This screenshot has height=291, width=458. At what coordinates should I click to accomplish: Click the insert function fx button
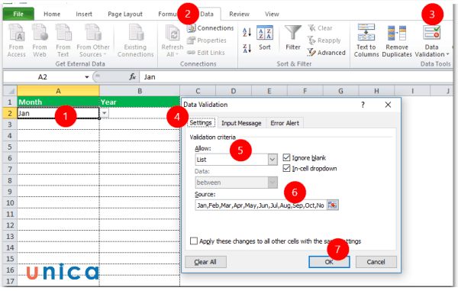pyautogui.click(x=133, y=77)
